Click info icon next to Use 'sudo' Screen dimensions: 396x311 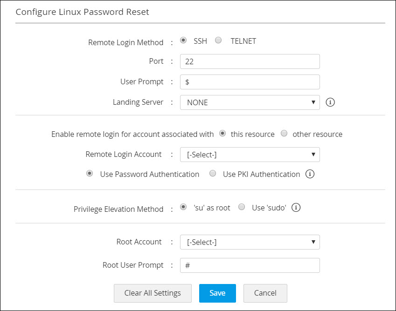(x=296, y=208)
